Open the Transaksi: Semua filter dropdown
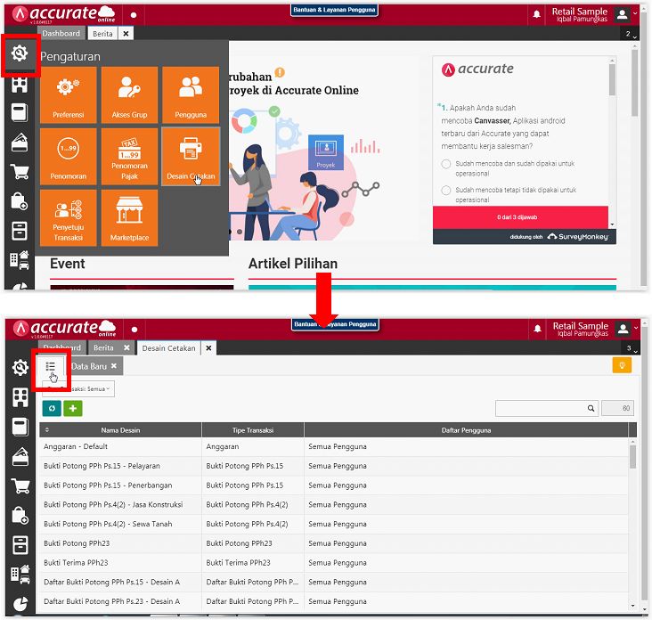Viewport: 652px width, 620px height. pos(78,388)
